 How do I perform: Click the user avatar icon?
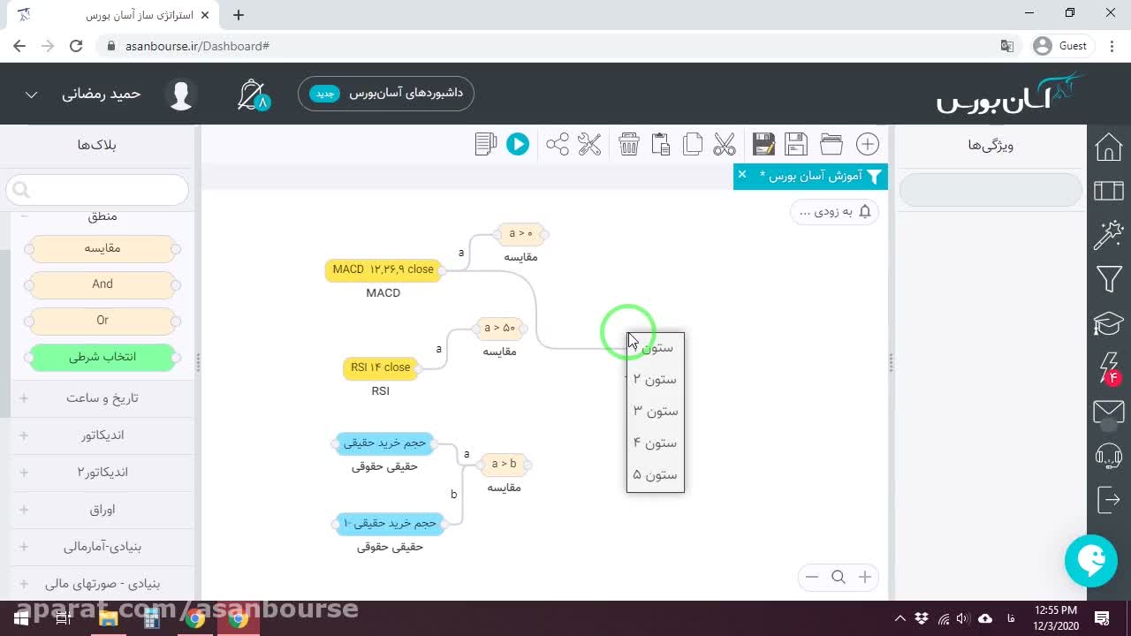click(x=181, y=95)
